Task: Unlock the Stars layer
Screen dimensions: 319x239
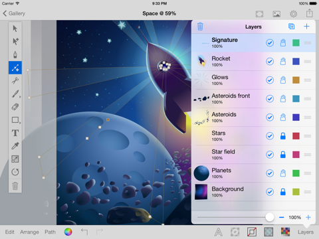Action: pyautogui.click(x=283, y=136)
